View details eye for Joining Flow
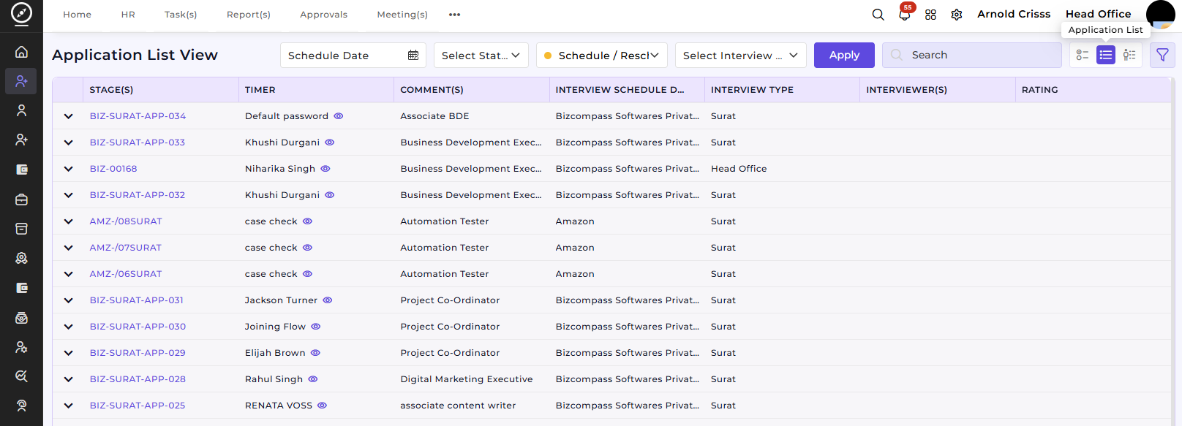The image size is (1182, 426). tap(316, 327)
